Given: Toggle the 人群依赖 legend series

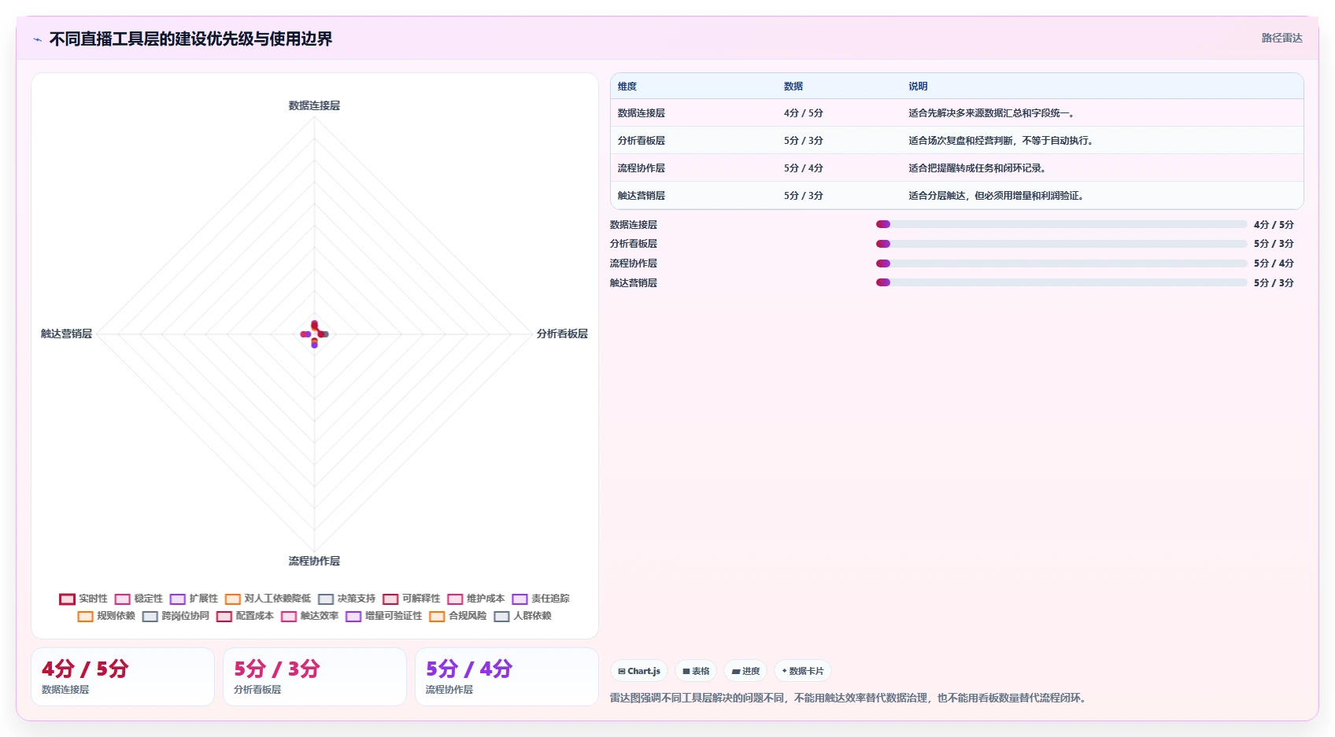Looking at the screenshot, I should (x=523, y=616).
